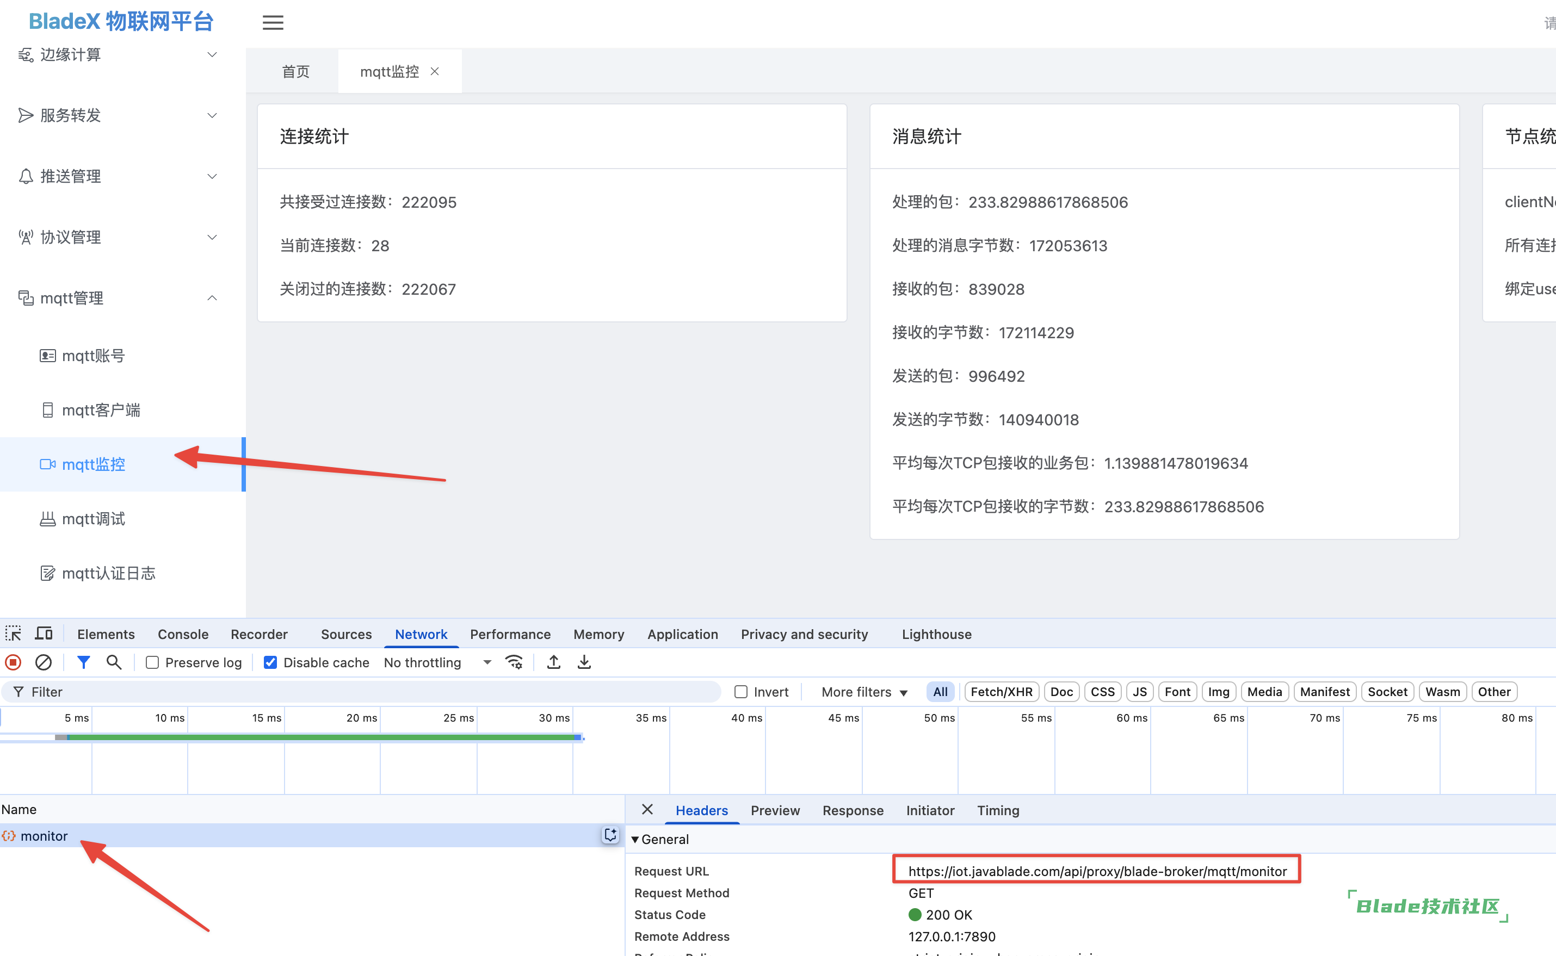Click the mqtt认证日志 edit icon
The width and height of the screenshot is (1556, 956).
click(x=47, y=574)
